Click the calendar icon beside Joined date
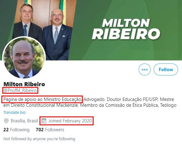Screen dimensions: 182x146 [x=44, y=121]
